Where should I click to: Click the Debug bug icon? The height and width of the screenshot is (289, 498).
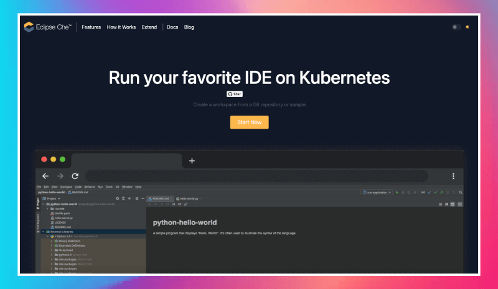click(403, 193)
